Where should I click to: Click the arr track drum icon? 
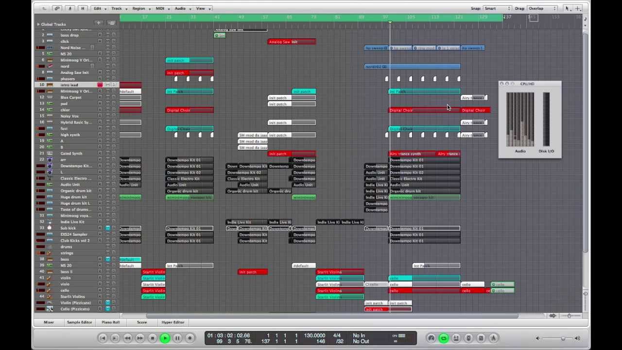coord(50,159)
